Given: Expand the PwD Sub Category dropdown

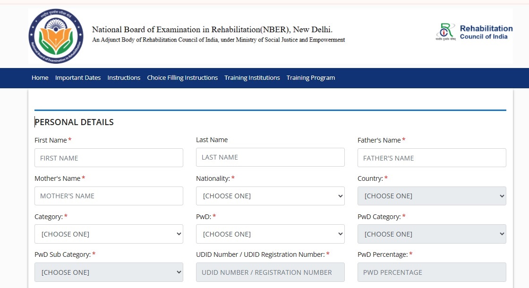Looking at the screenshot, I should tap(109, 272).
